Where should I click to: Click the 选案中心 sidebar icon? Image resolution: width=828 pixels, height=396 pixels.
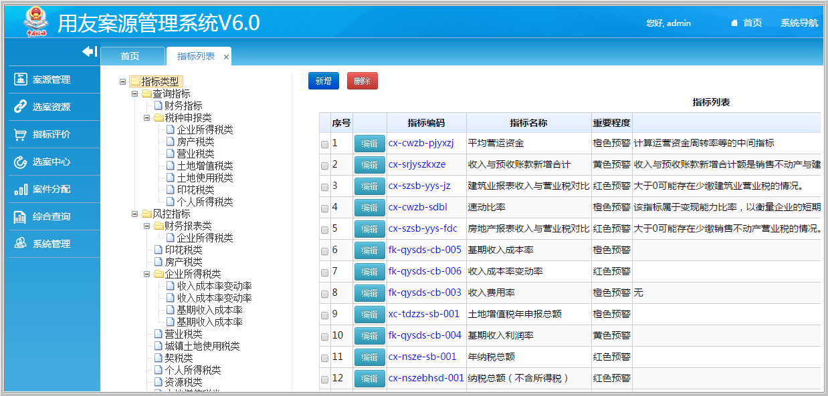point(21,162)
